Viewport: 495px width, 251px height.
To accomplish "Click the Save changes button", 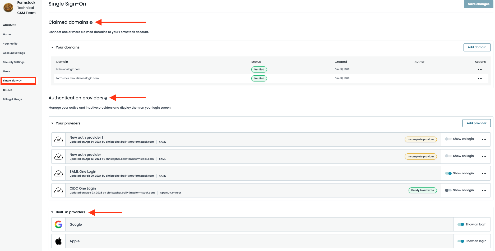I will coord(478,4).
